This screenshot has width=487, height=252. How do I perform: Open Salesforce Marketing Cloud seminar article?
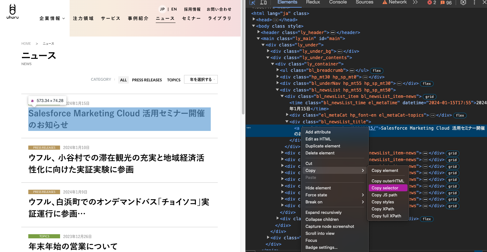(120, 119)
